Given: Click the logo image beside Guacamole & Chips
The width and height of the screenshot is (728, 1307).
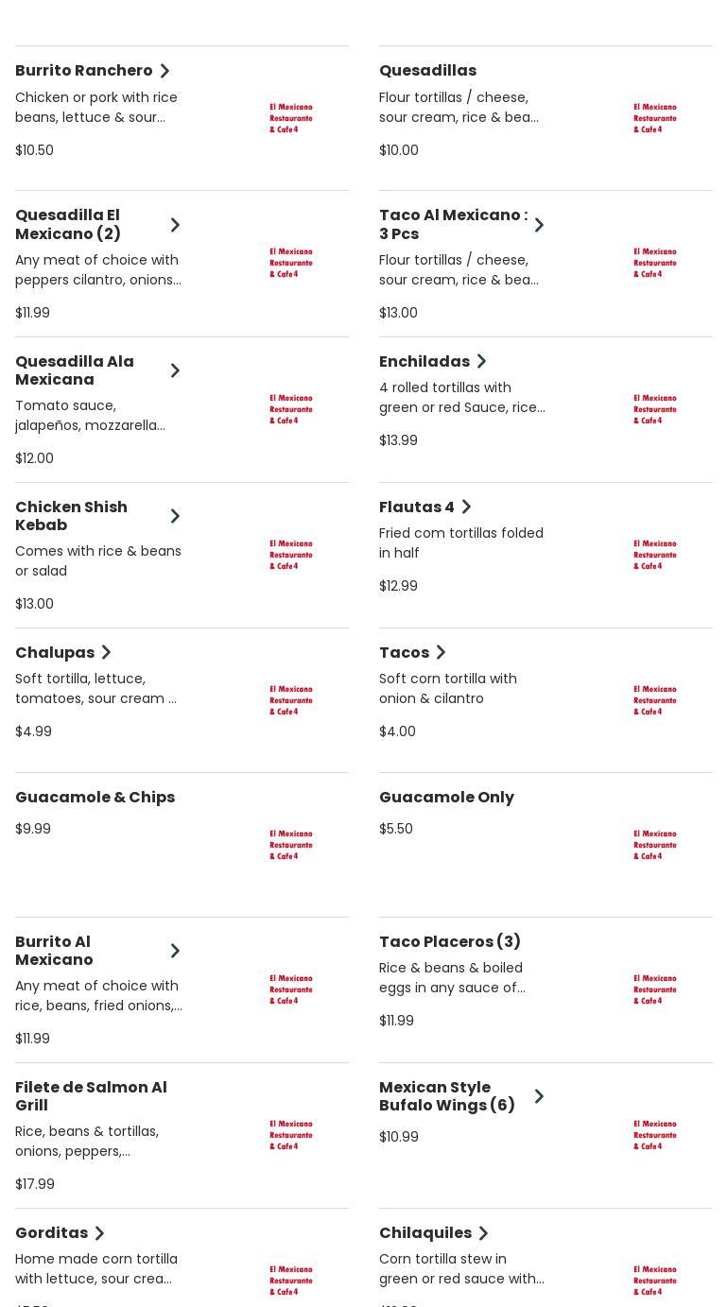Looking at the screenshot, I should pos(290,845).
